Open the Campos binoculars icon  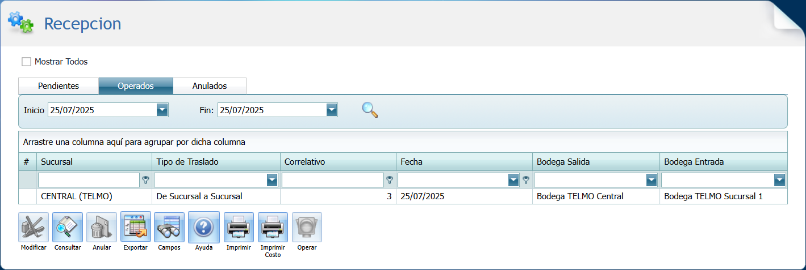coord(169,228)
